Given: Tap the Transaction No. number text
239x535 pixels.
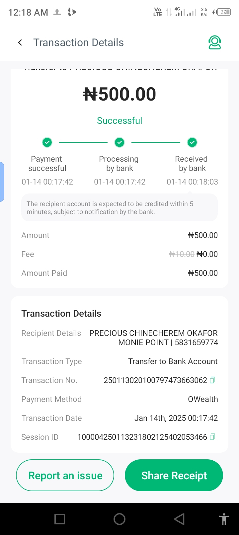Looking at the screenshot, I should coord(155,380).
